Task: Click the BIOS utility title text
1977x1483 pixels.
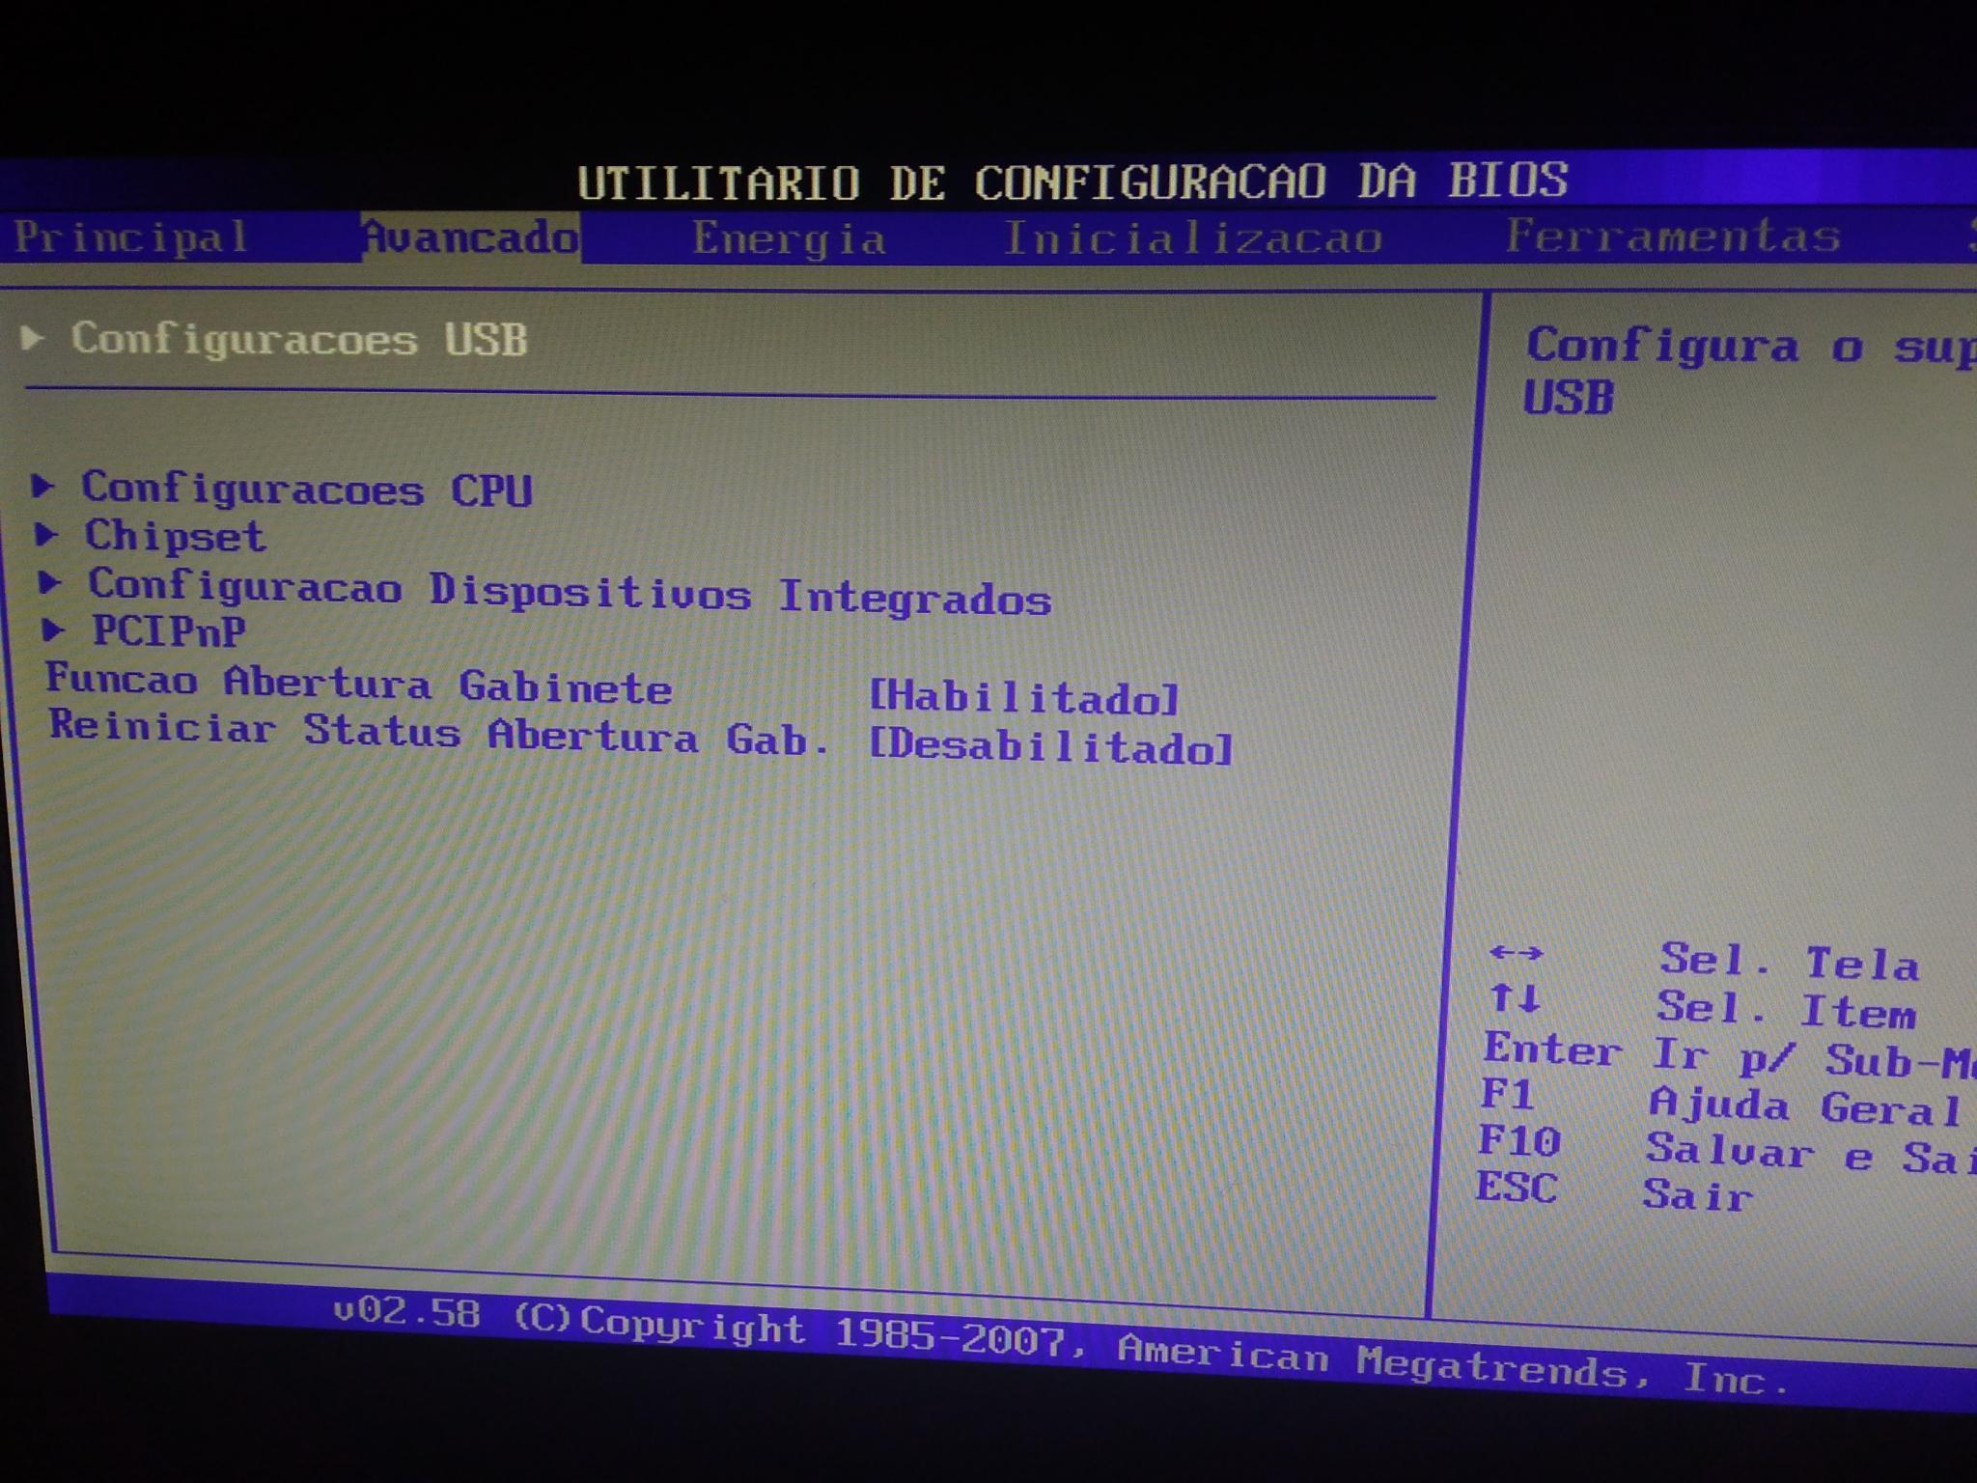Action: click(x=1072, y=182)
